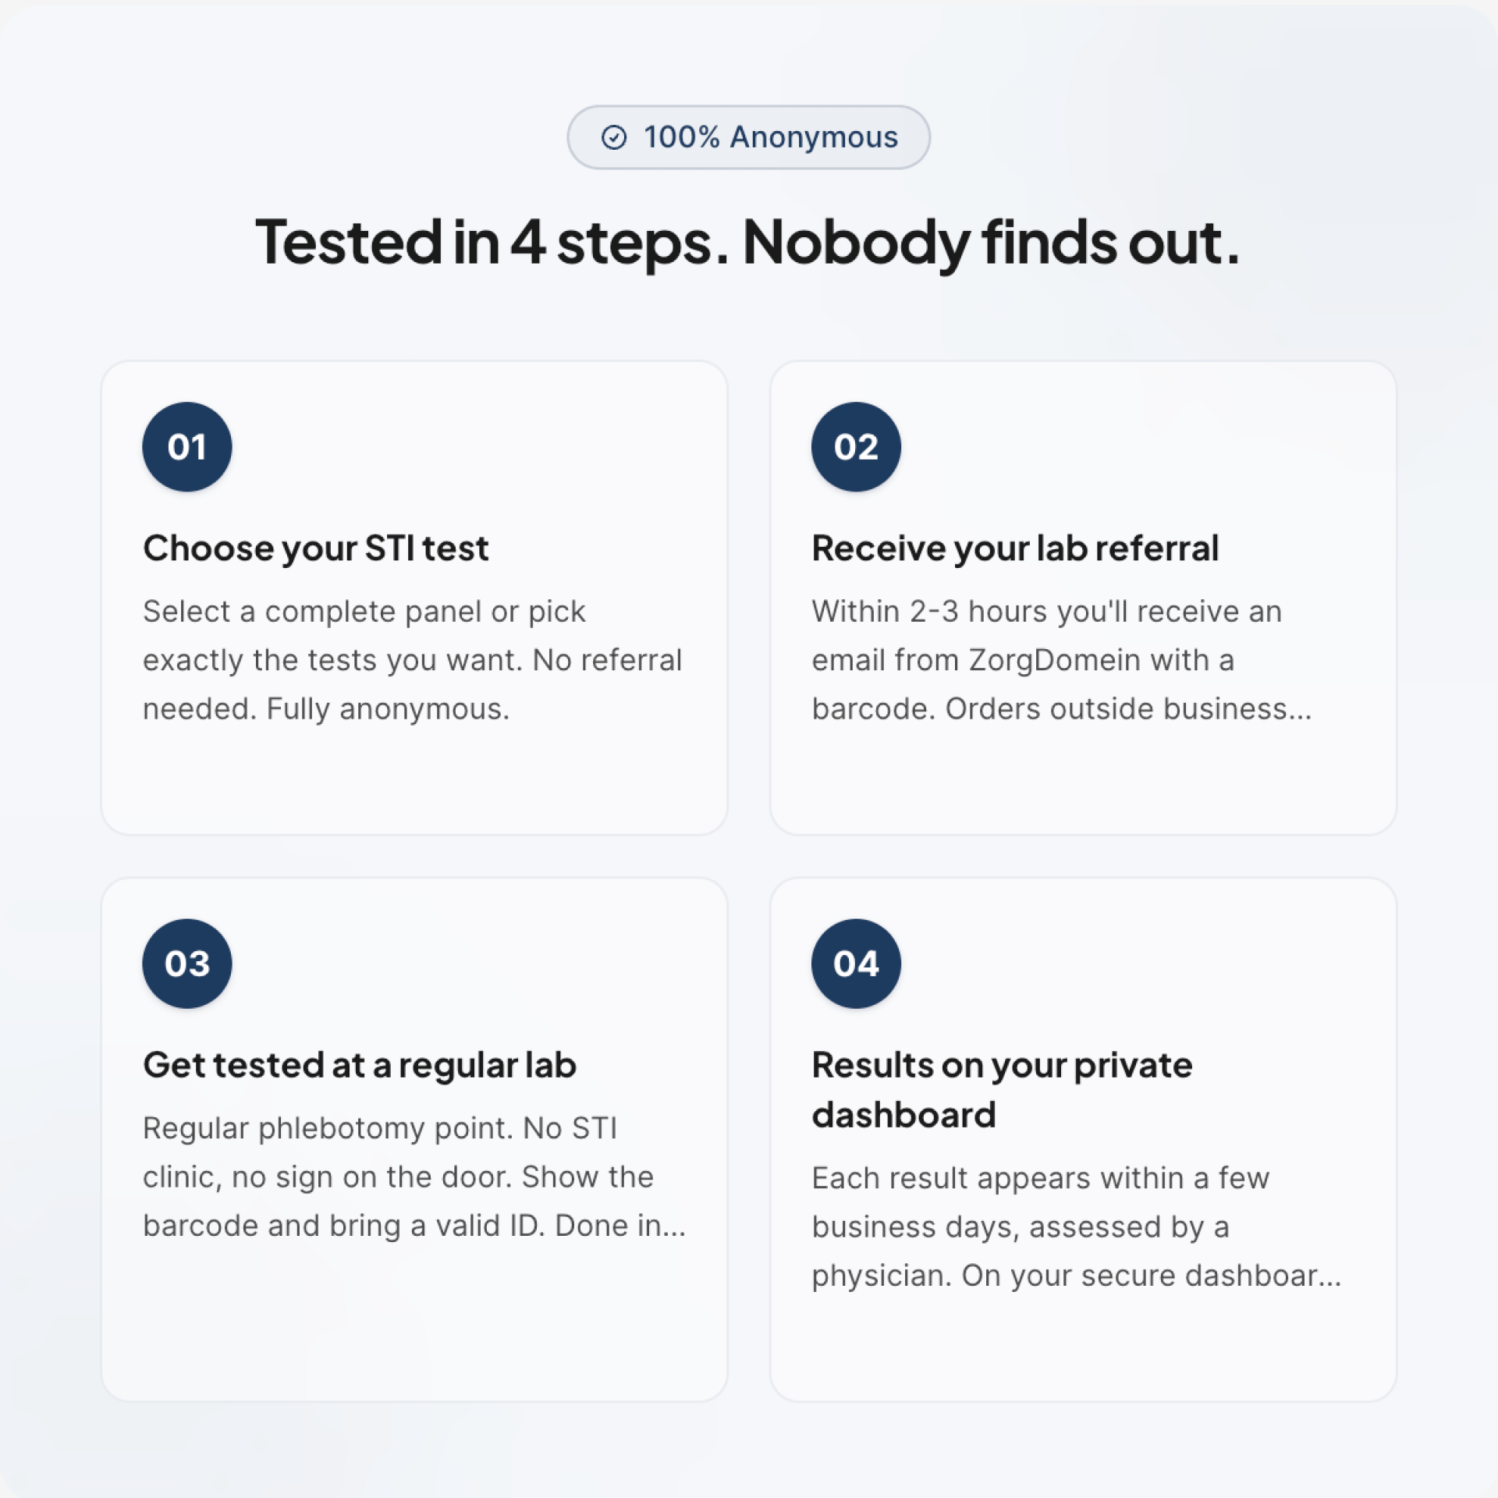Expand the ellipsis after "Done in" text
Viewport: 1498px width, 1498px height.
[674, 1227]
